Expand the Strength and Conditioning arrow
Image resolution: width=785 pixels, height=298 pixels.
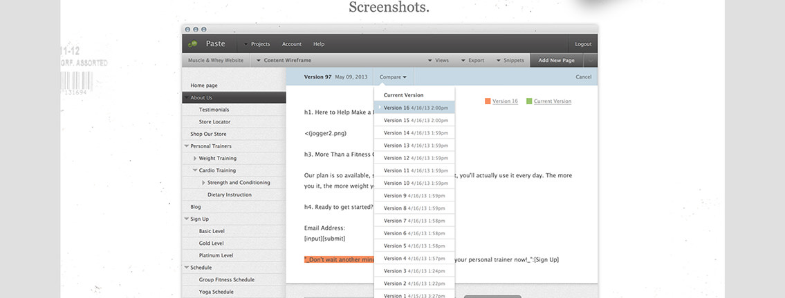[204, 183]
